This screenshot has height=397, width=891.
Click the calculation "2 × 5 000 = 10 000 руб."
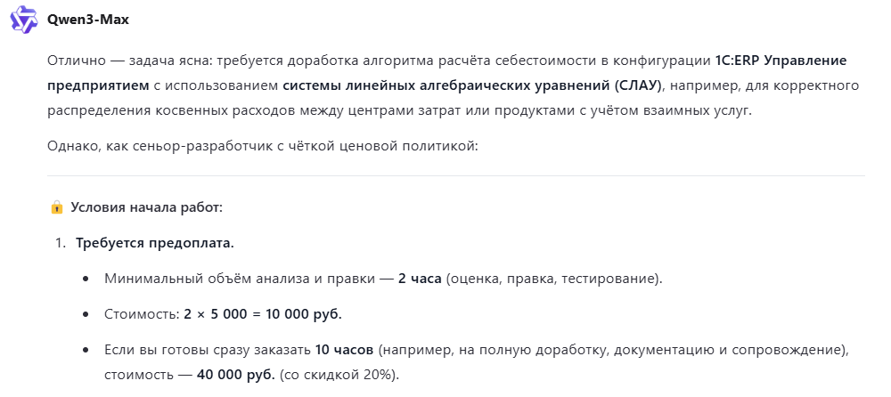[x=263, y=315]
